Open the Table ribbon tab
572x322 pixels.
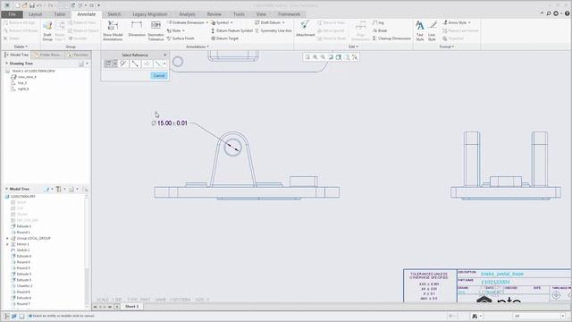[60, 14]
